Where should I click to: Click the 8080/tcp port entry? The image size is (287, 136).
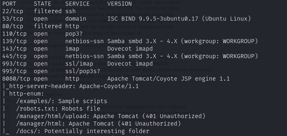click(16, 79)
